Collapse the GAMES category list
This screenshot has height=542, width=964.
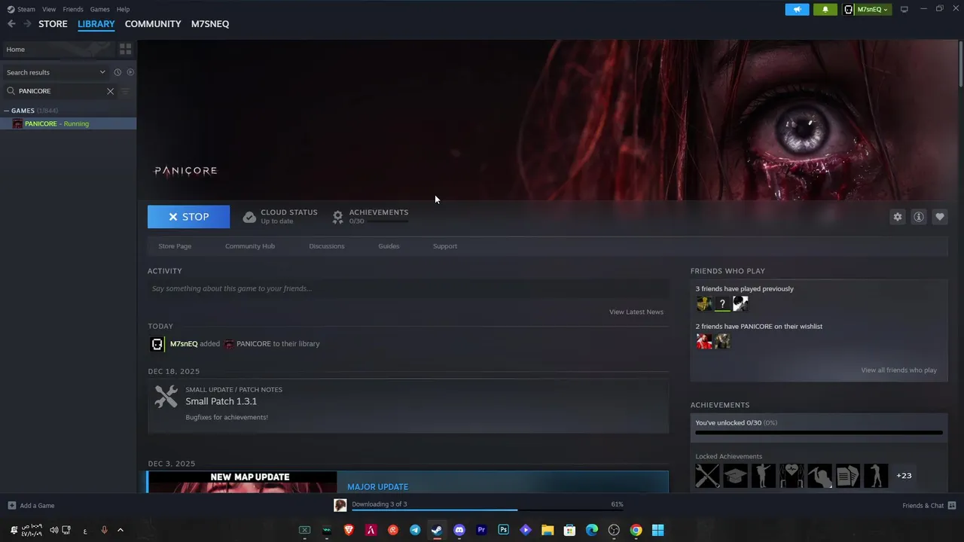(x=7, y=111)
